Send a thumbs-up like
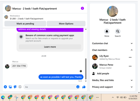 (x=84, y=87)
